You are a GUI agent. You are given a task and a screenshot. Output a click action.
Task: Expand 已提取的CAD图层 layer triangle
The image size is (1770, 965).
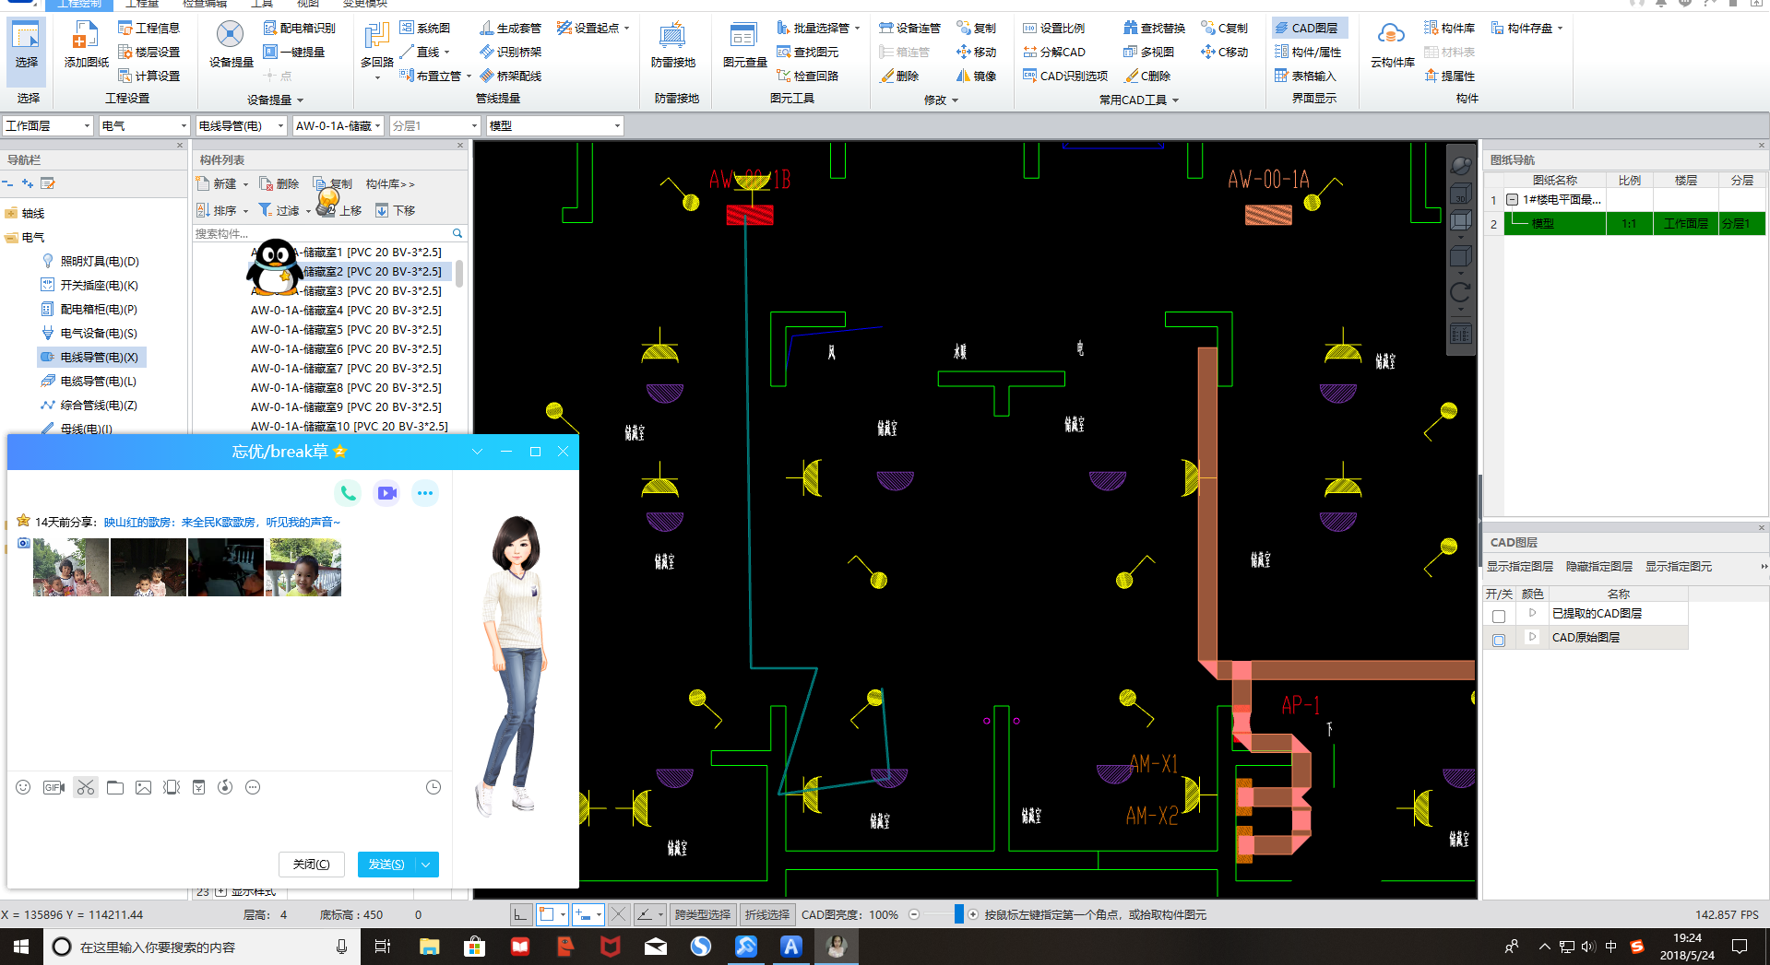(1532, 613)
